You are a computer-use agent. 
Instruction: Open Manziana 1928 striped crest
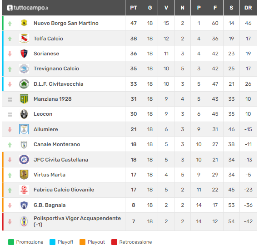(24, 98)
